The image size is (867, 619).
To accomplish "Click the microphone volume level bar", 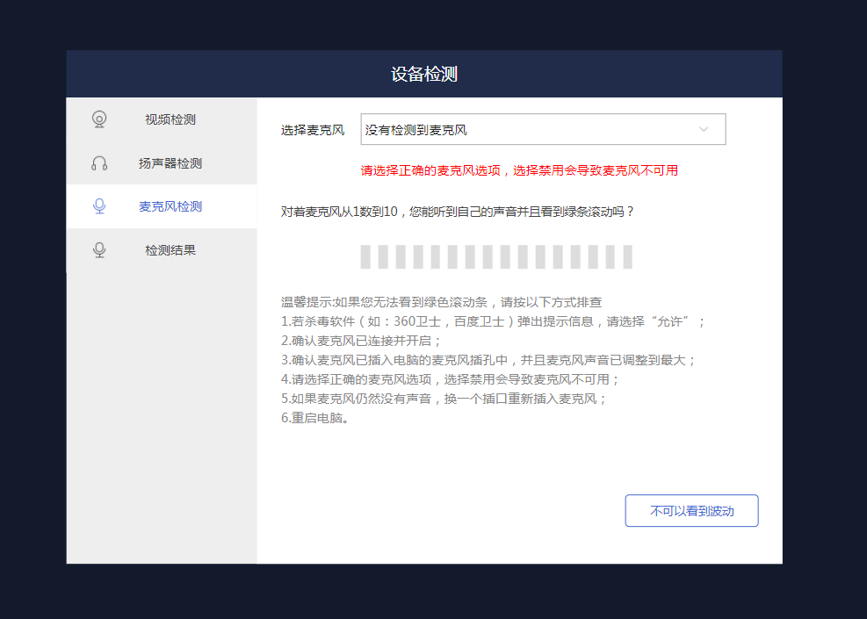I will [496, 257].
